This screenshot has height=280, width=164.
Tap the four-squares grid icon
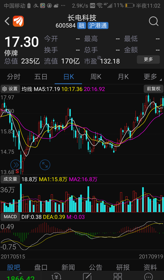coord(118,276)
